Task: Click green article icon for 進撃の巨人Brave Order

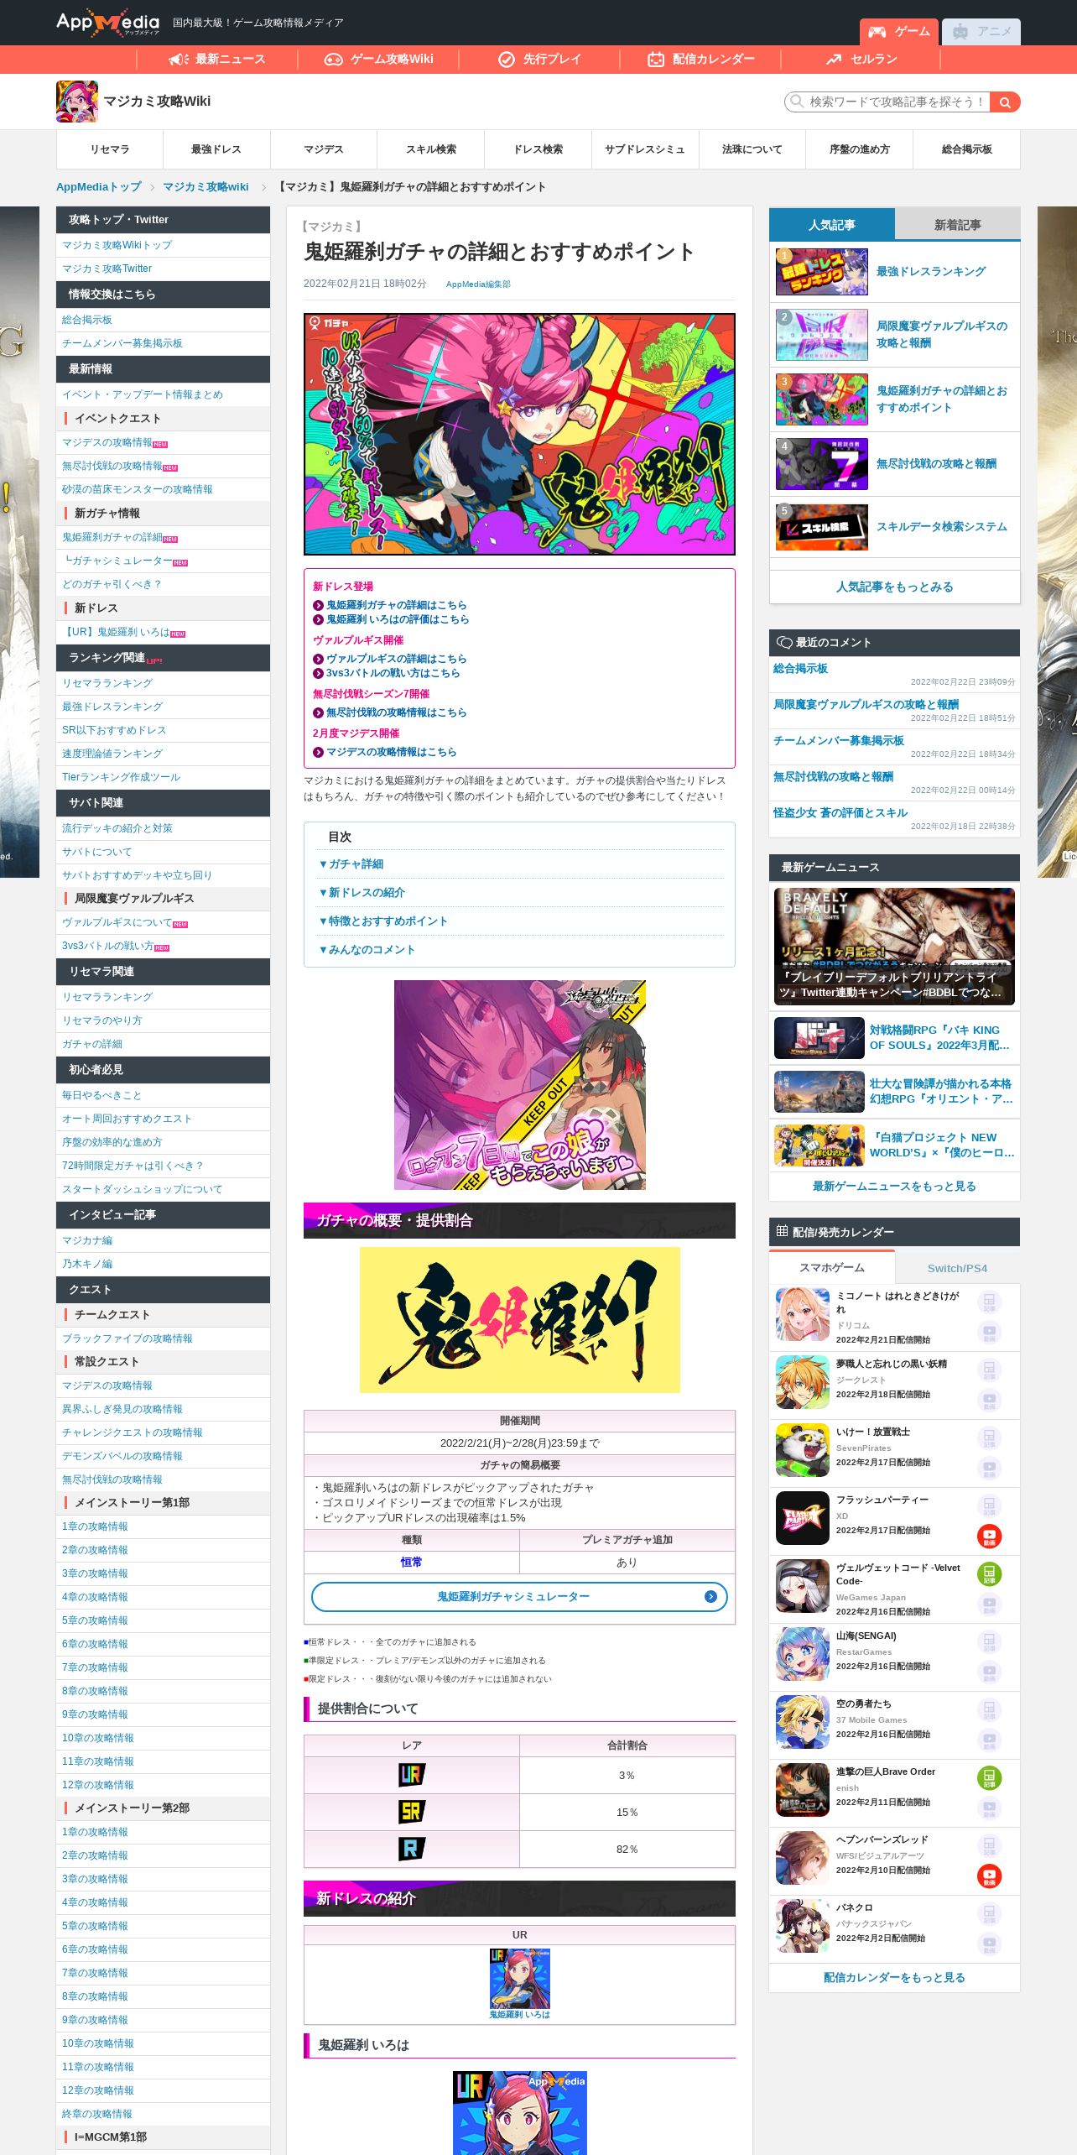Action: pos(989,1778)
